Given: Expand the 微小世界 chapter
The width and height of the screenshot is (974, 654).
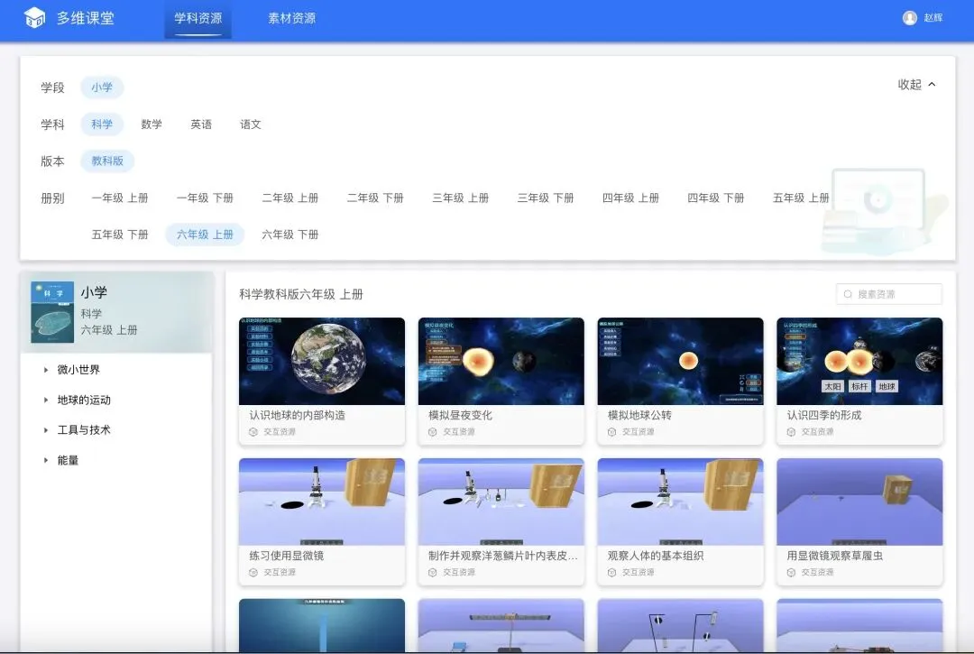Looking at the screenshot, I should coord(78,370).
